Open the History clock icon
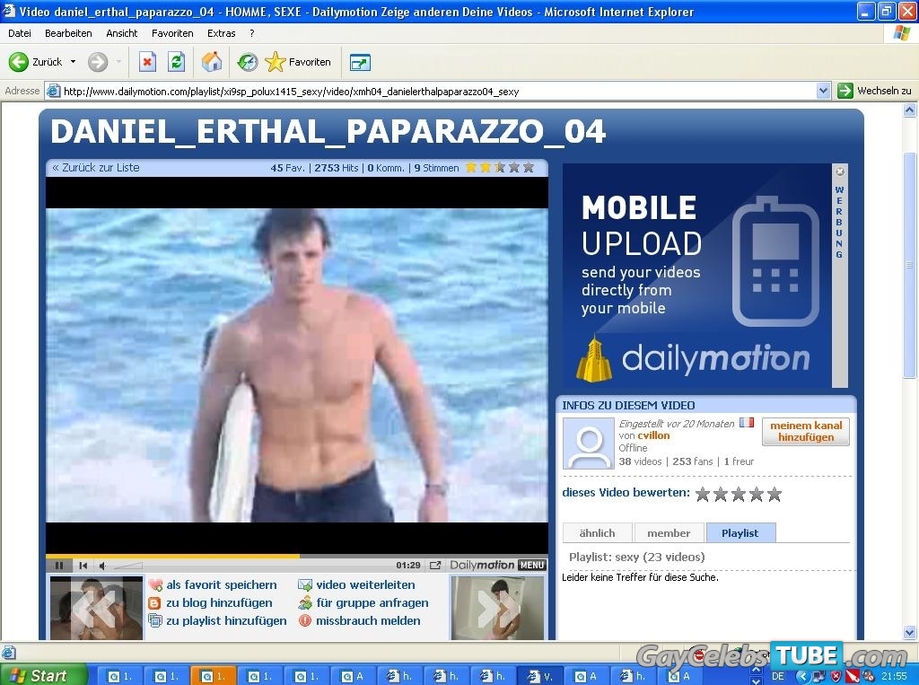This screenshot has height=685, width=919. 248,62
